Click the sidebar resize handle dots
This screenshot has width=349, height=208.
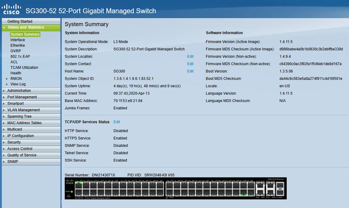tap(61, 201)
